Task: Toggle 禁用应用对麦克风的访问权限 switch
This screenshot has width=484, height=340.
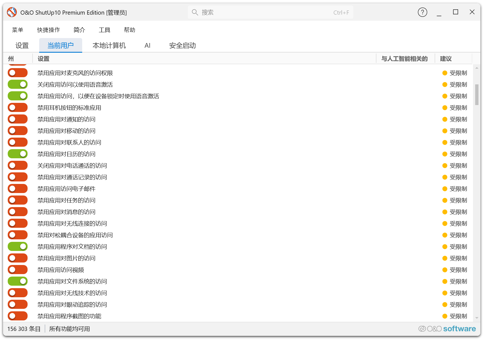Action: coord(18,73)
